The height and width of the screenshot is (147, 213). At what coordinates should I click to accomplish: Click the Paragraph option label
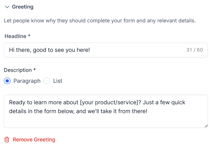coord(27,81)
